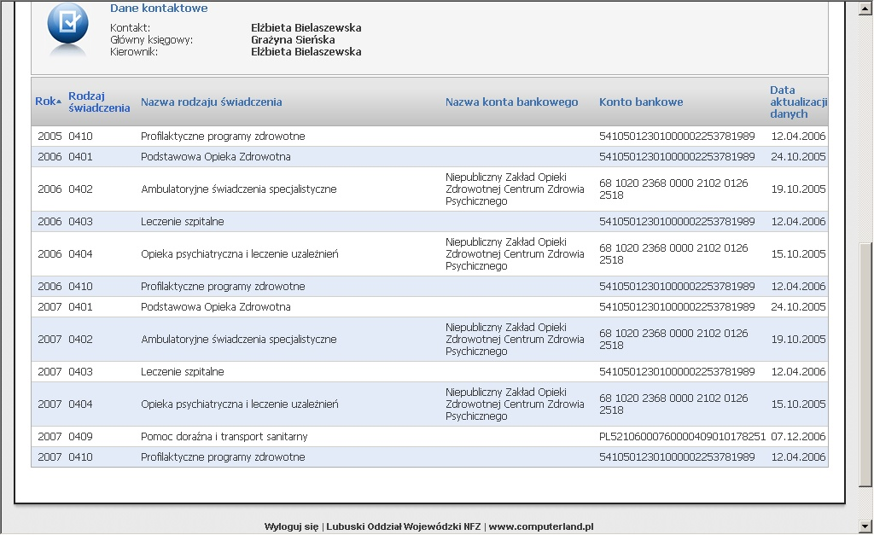
Task: Select account number in 2006 0404 row
Action: click(673, 253)
